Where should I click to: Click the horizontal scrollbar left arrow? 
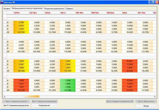click(4, 97)
